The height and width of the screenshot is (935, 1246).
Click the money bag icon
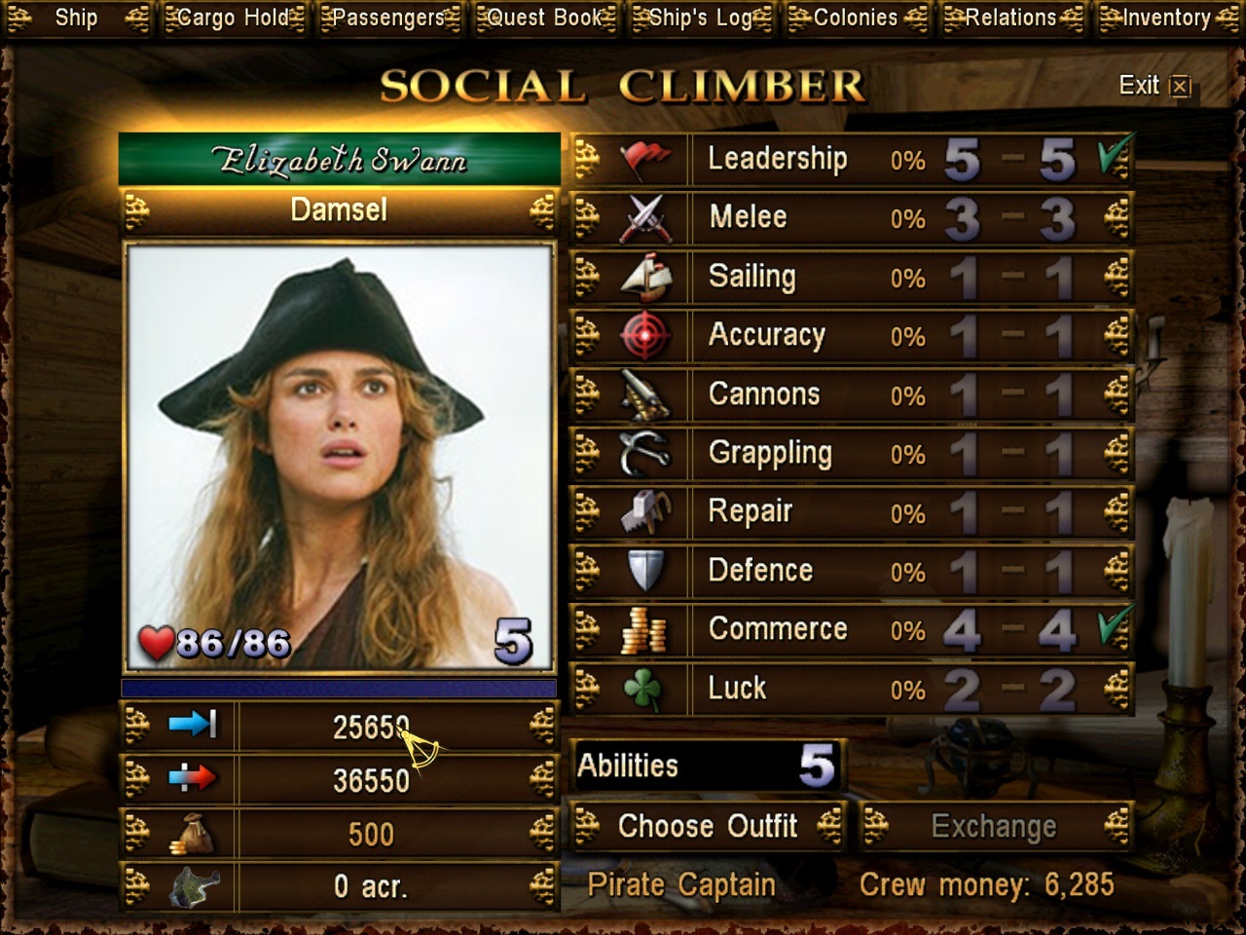pyautogui.click(x=192, y=834)
